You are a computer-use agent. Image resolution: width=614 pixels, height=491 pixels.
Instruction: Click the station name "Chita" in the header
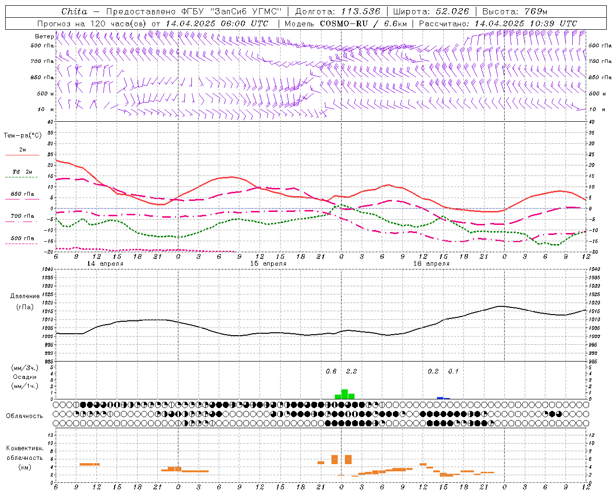[x=74, y=12]
